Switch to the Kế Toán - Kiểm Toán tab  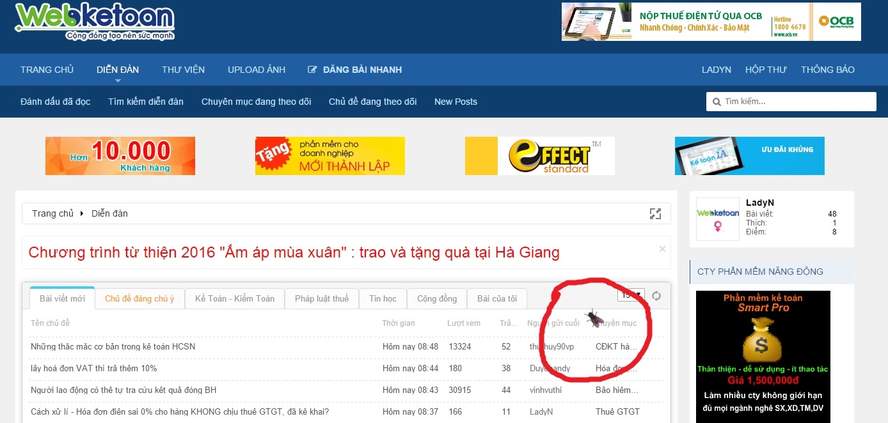234,298
